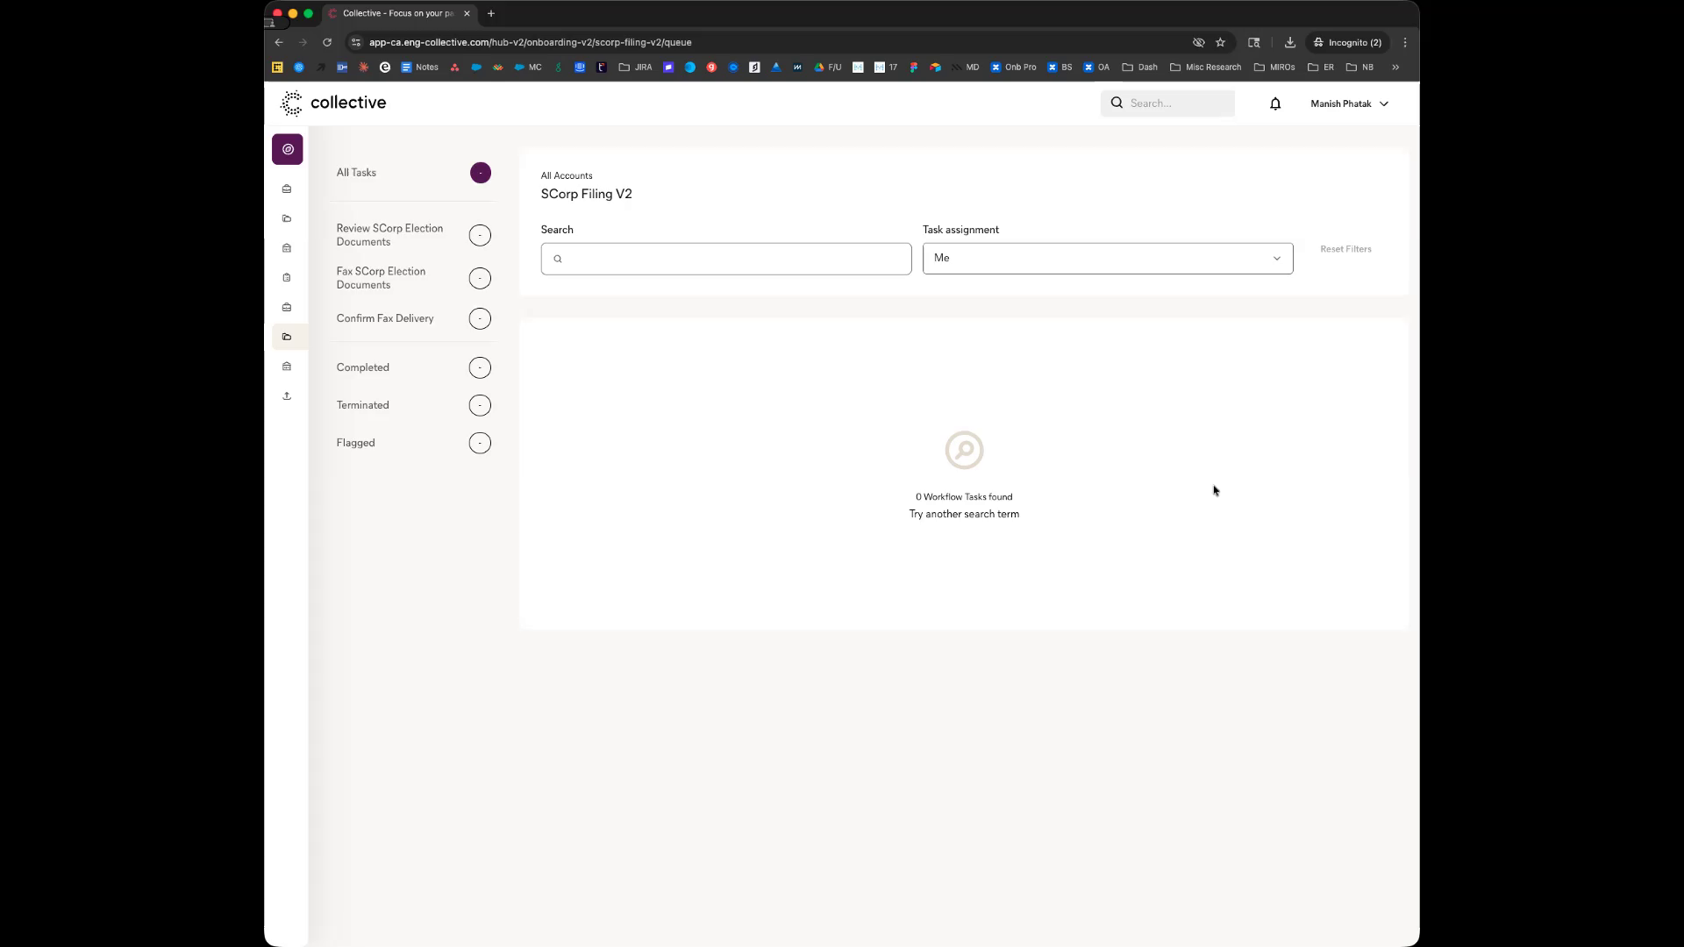Click the purple target icon in sidebar
This screenshot has height=947, width=1684.
point(287,149)
